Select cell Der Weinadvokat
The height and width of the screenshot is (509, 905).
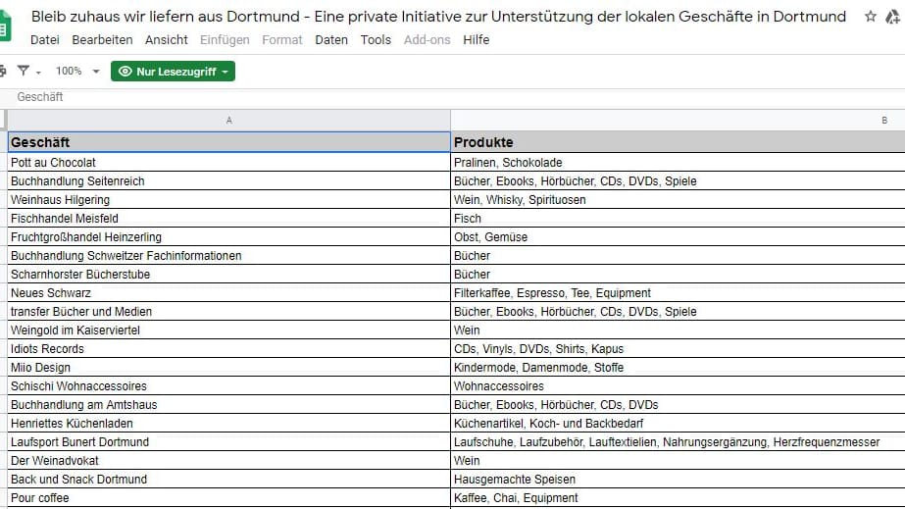click(x=229, y=461)
